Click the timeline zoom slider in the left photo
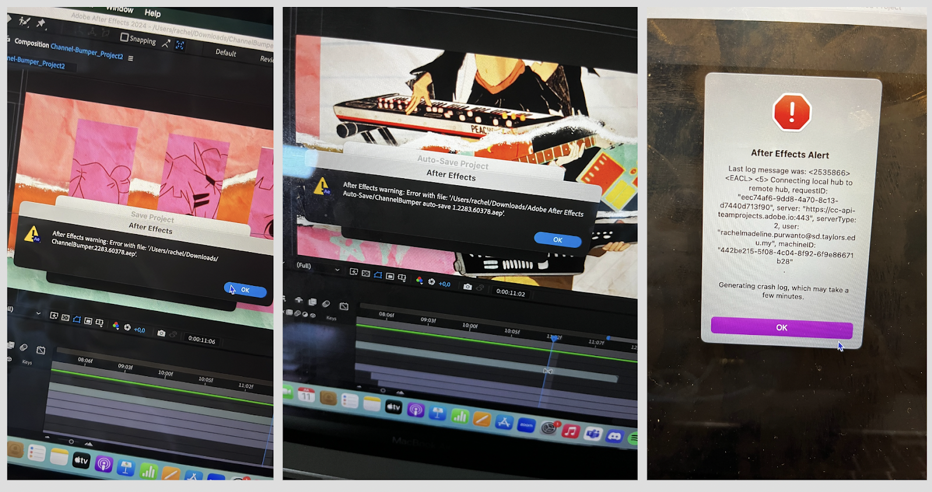Viewport: 932px width, 492px height. (71, 441)
